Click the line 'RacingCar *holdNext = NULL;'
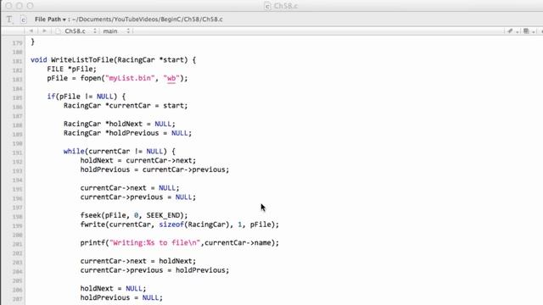This screenshot has width=543, height=305. pyautogui.click(x=120, y=124)
